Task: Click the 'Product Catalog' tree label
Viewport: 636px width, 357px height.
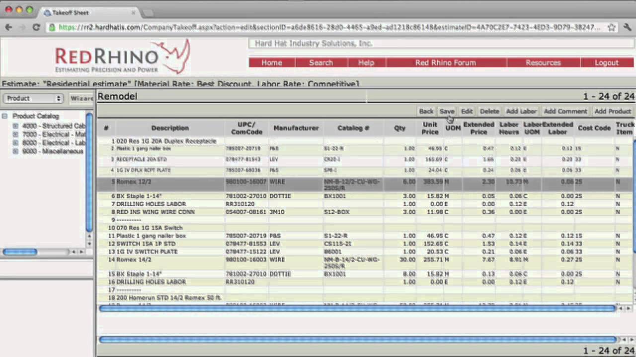Action: pyautogui.click(x=35, y=116)
